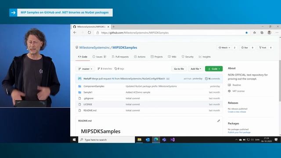Open the master branch dropdown
Viewport: 281px width, 158px height.
pos(85,69)
